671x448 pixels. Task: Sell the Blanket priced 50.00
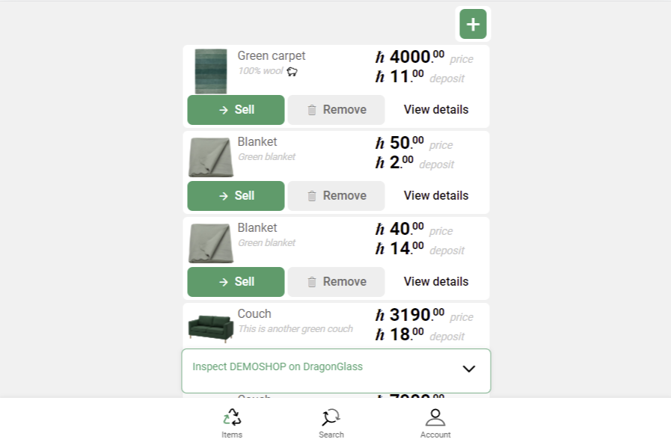point(236,196)
